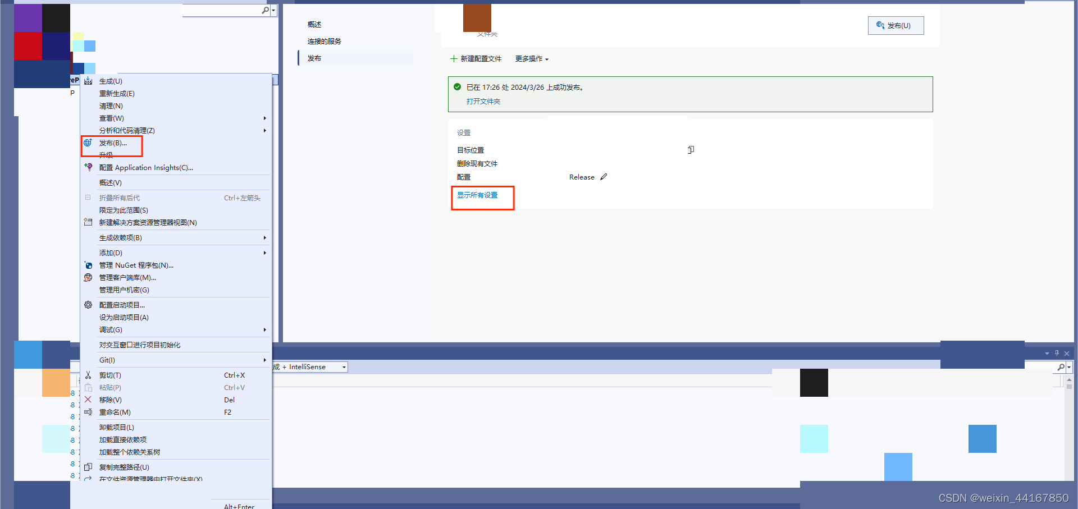This screenshot has width=1078, height=509.
Task: Click the copy-to-clipboard icon beside 目标位置
Action: point(691,150)
